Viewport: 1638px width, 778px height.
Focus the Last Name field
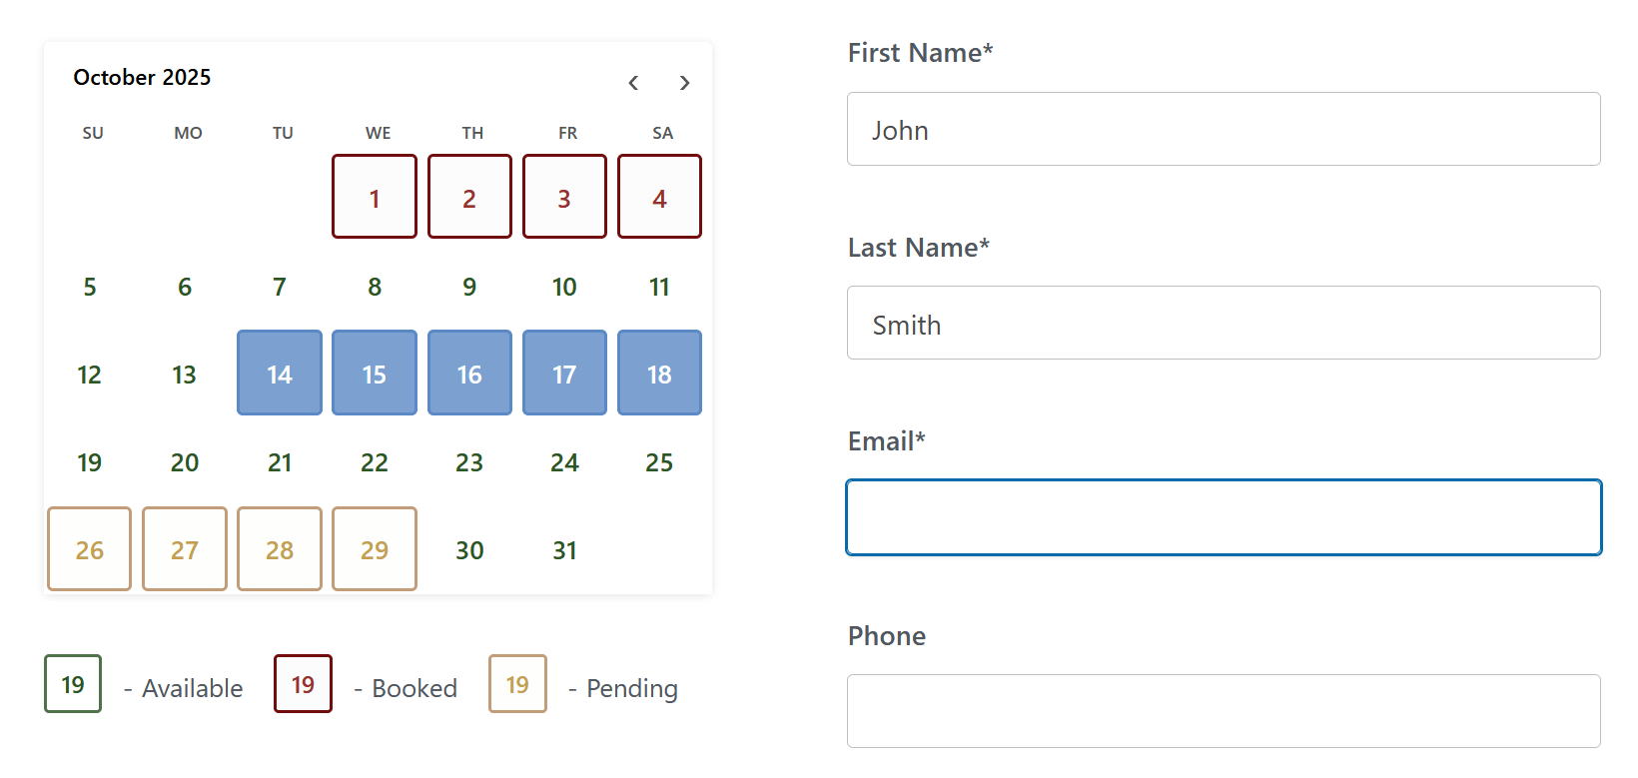click(x=1224, y=324)
